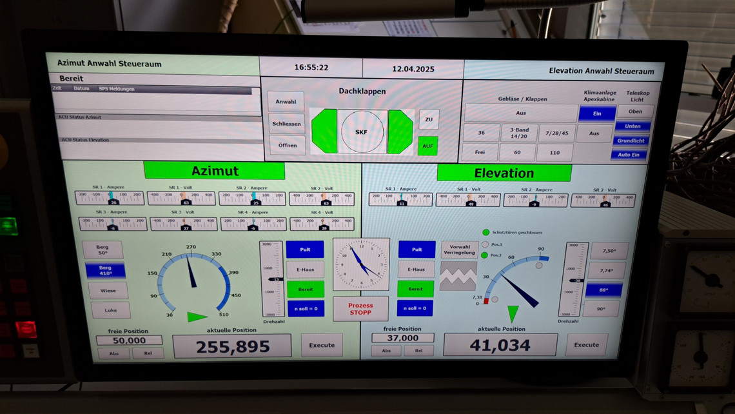Click the left green roof flap graphic
735x414 pixels.
point(324,132)
